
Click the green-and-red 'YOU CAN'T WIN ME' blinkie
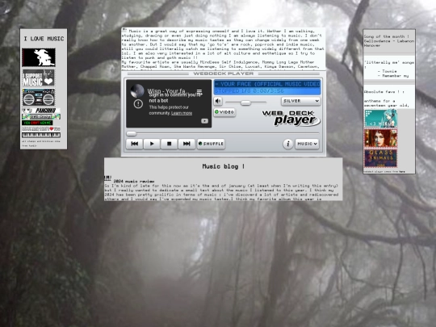click(x=37, y=123)
